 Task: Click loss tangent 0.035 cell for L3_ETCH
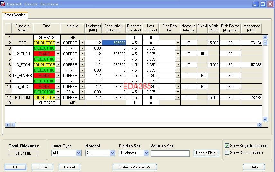pos(151,65)
